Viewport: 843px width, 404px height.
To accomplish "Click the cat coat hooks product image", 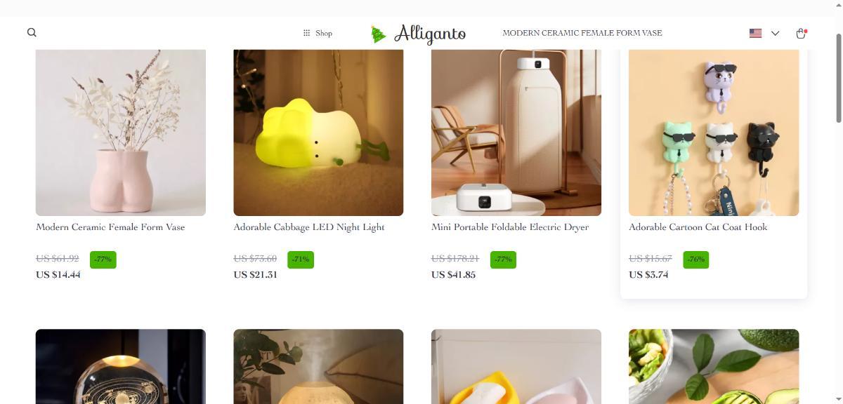I will pos(714,133).
